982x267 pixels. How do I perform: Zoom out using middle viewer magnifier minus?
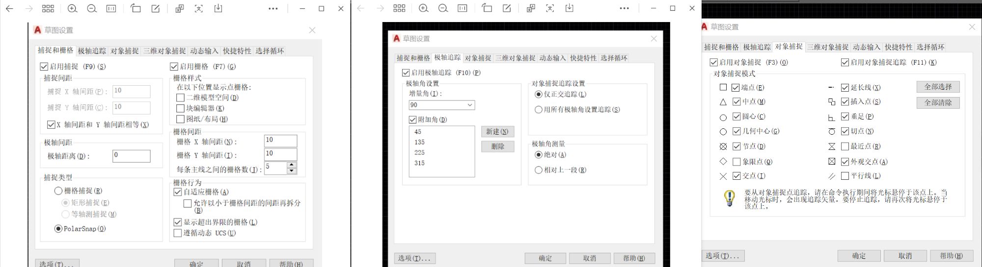[x=443, y=8]
